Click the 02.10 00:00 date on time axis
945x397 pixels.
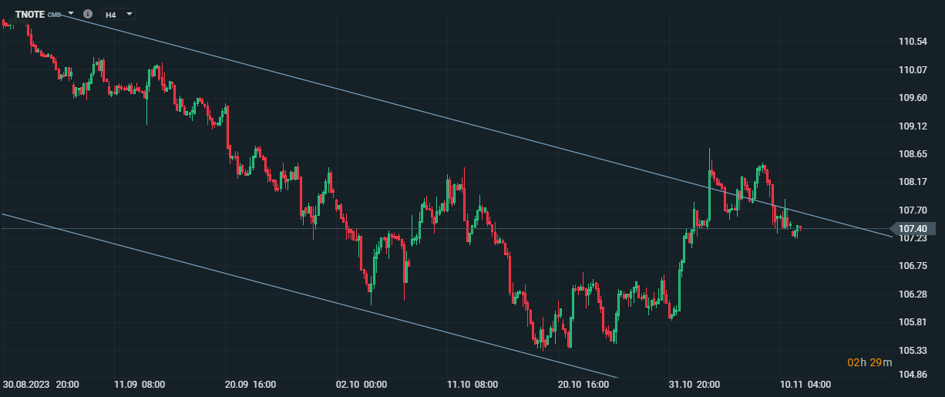tap(362, 384)
